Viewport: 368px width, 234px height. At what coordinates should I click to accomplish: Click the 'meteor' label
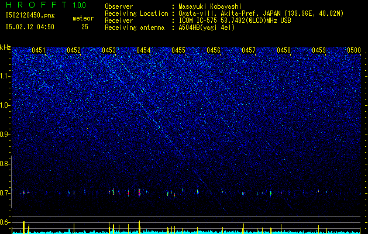pyautogui.click(x=83, y=18)
